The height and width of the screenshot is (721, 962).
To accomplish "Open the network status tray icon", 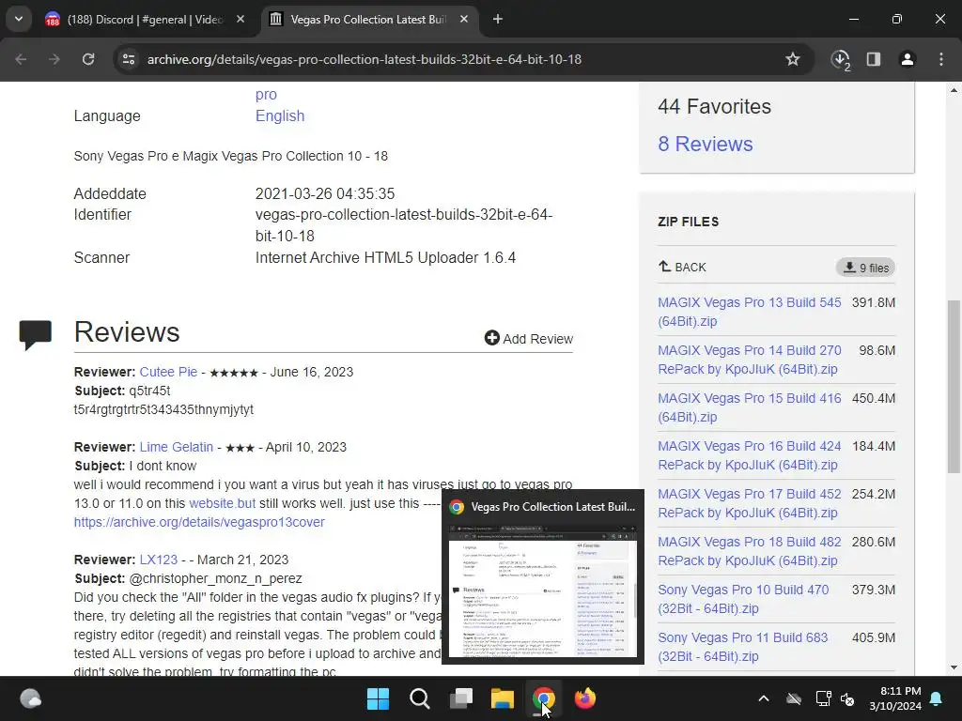I will pos(823,698).
